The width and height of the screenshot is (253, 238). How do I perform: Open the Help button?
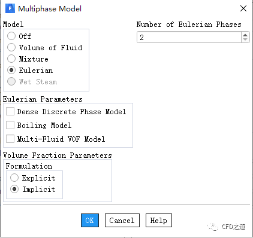pos(159,220)
